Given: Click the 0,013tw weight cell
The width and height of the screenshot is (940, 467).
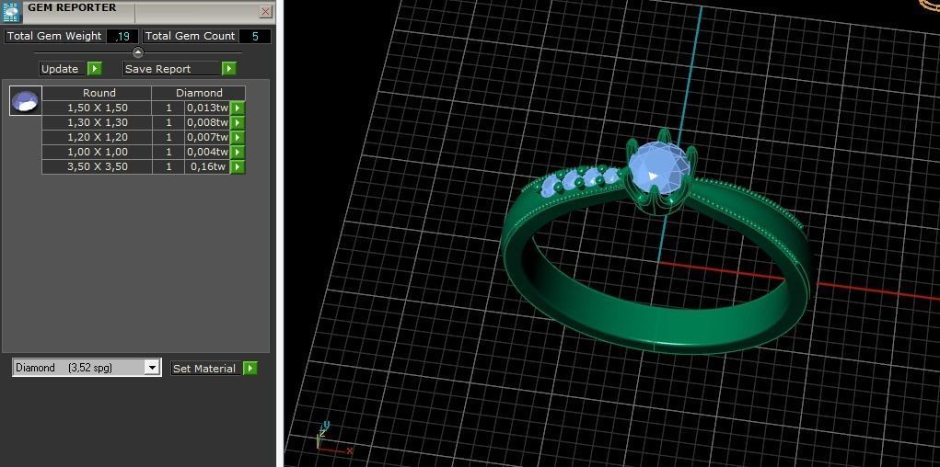Looking at the screenshot, I should click(x=207, y=108).
